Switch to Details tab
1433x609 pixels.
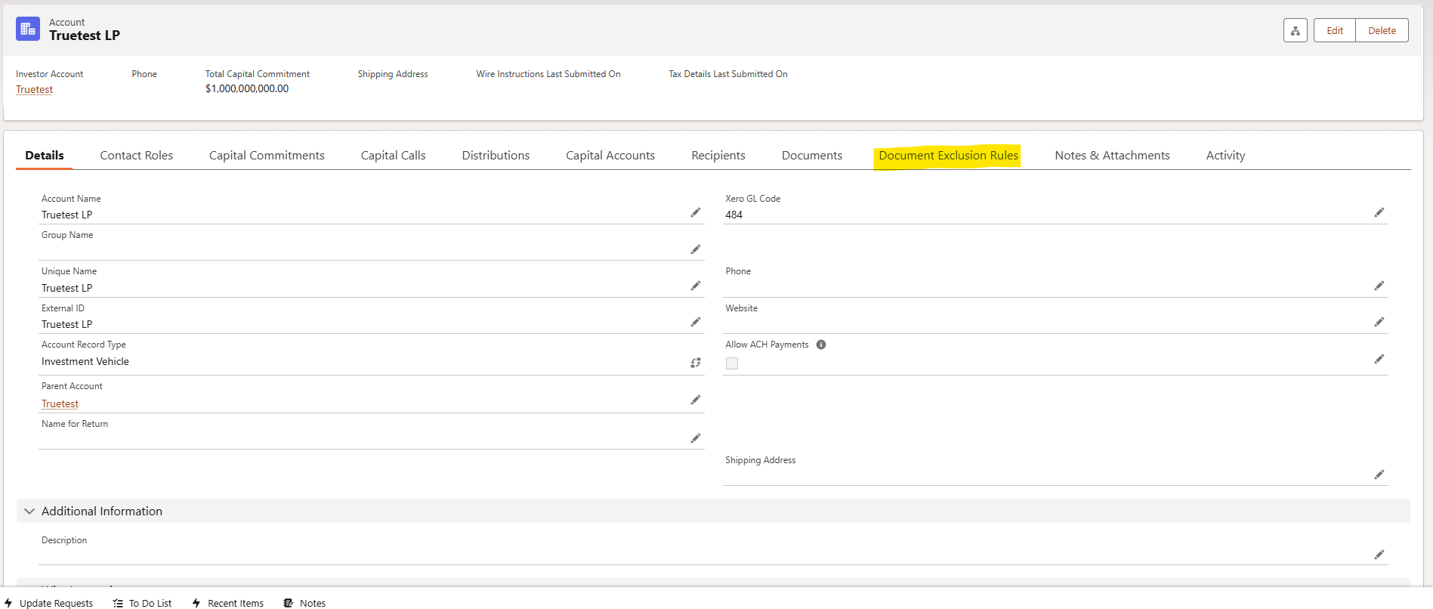point(45,155)
